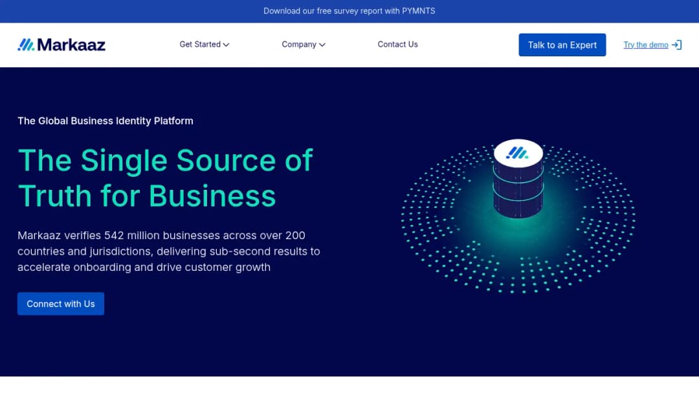Click the Single Source of Truth headline
The height and width of the screenshot is (394, 699).
click(x=166, y=178)
